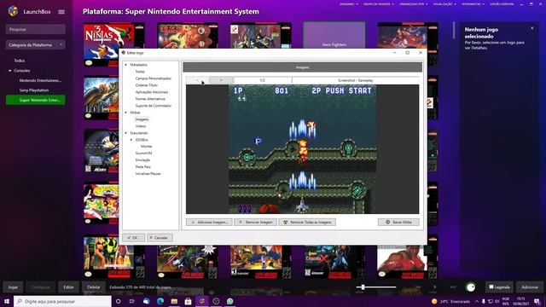Confirm the dialog with OK

pos(133,238)
